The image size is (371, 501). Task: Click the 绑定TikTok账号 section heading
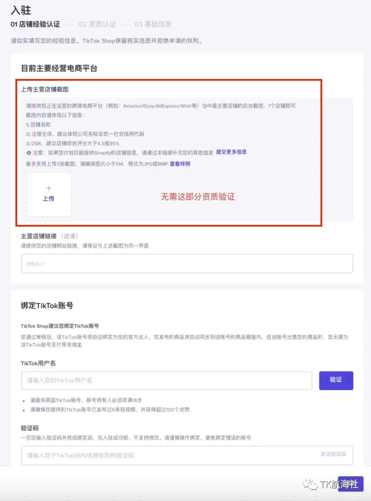tap(47, 306)
